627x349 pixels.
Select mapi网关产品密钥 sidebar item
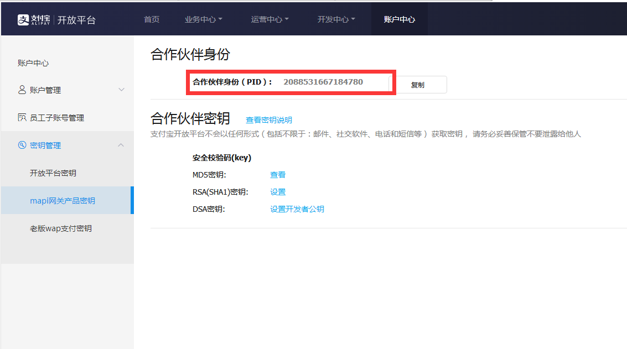coord(67,200)
